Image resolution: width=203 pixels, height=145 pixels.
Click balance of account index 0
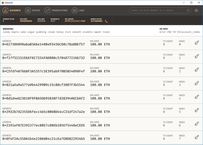coord(100,44)
